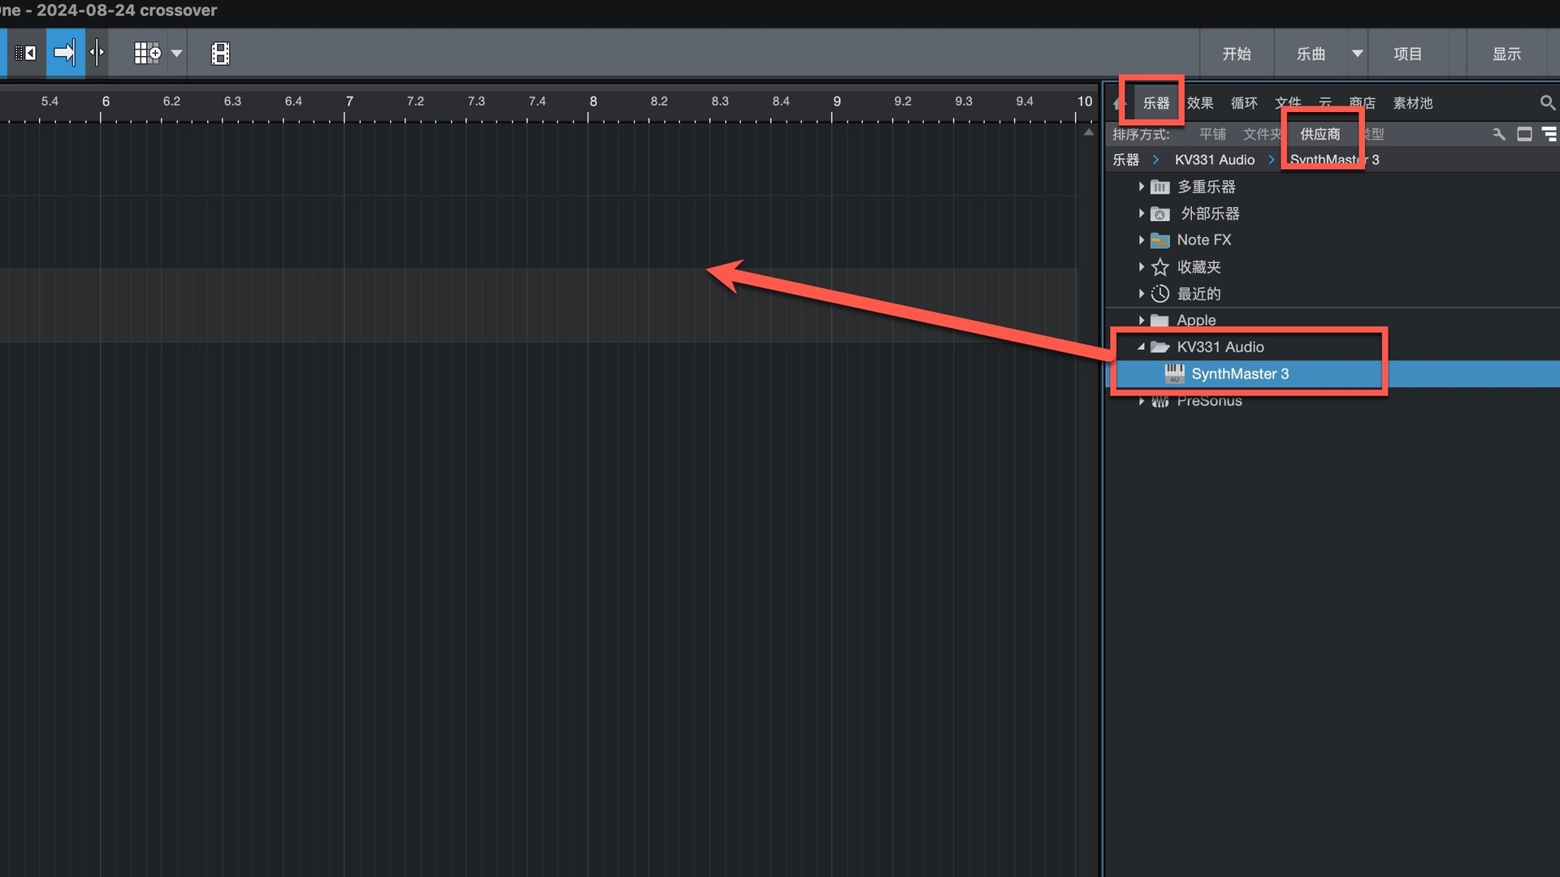This screenshot has width=1560, height=877.
Task: Expand the PreSonus vendor folder
Action: tap(1141, 401)
